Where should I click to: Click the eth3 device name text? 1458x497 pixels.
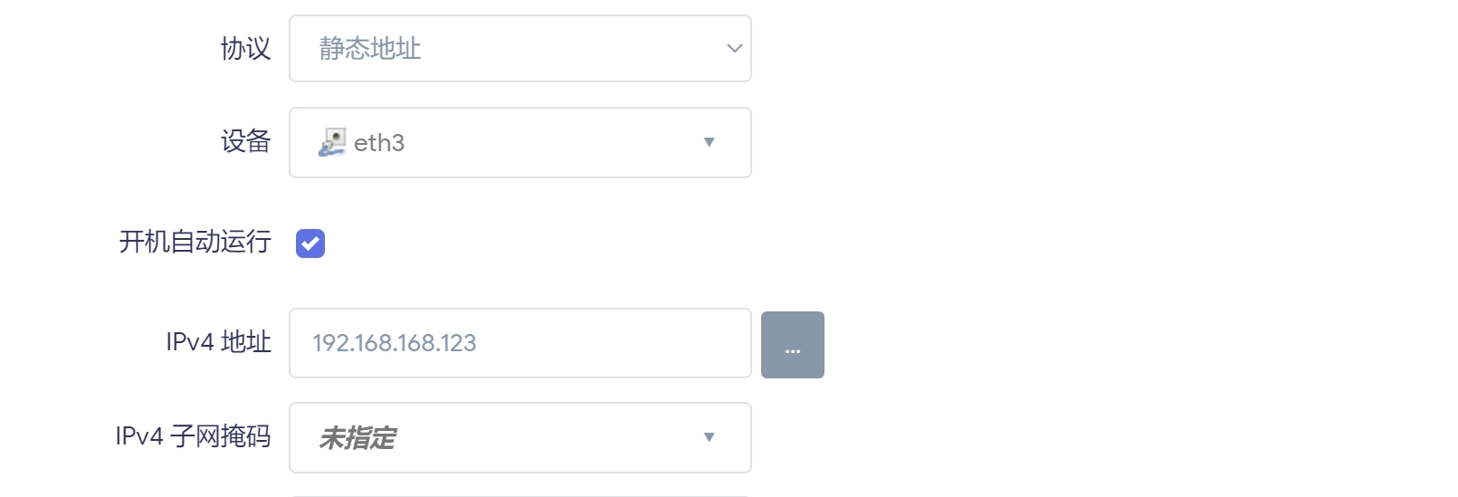pos(379,143)
